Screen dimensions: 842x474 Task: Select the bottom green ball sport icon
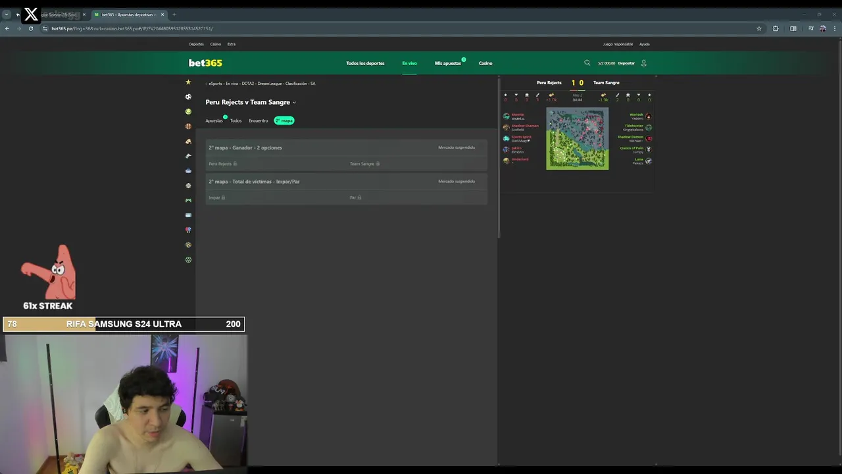188,259
